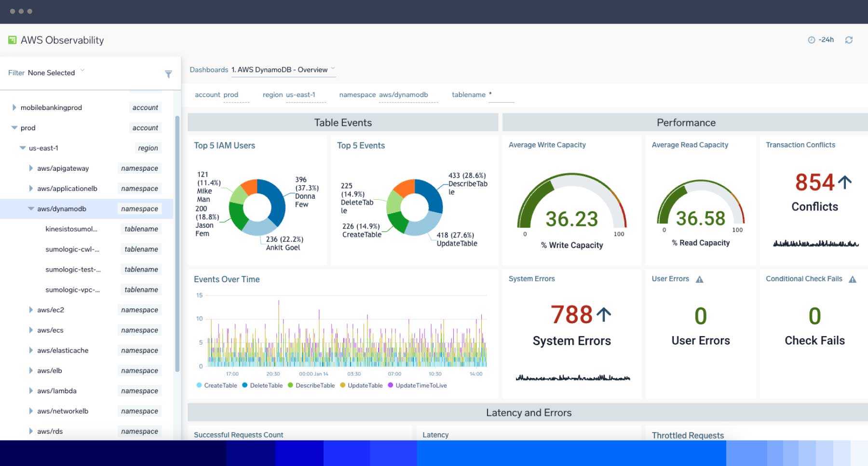
Task: Click the System Errors sparkline
Action: tap(573, 378)
